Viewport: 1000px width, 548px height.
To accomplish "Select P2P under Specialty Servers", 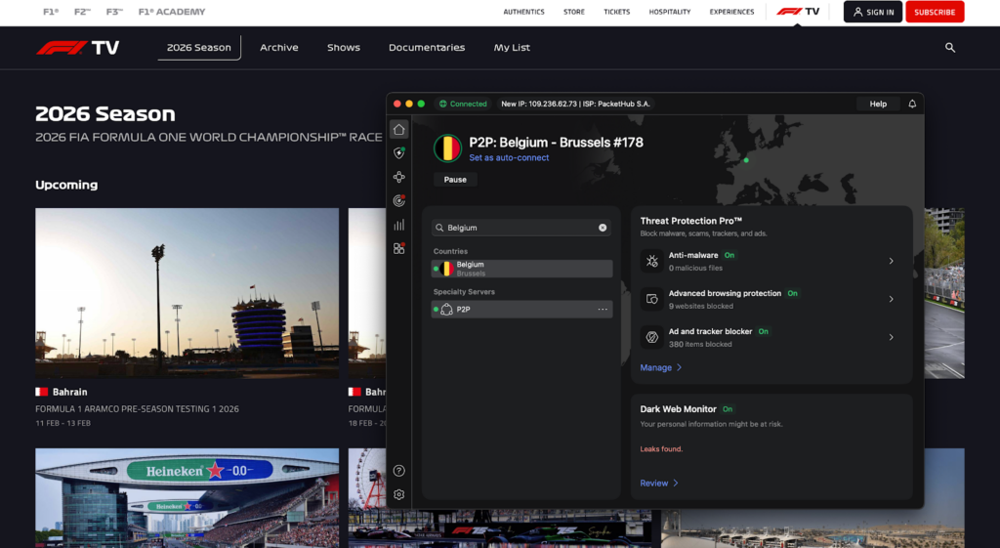I will tap(521, 310).
